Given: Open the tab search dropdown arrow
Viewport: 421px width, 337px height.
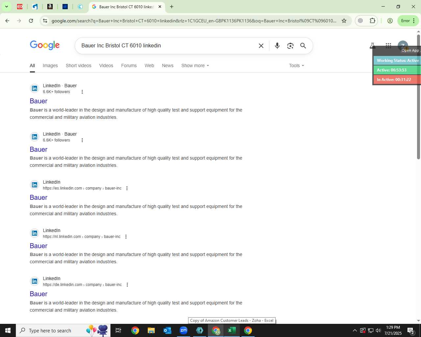Looking at the screenshot, I should pos(6,7).
